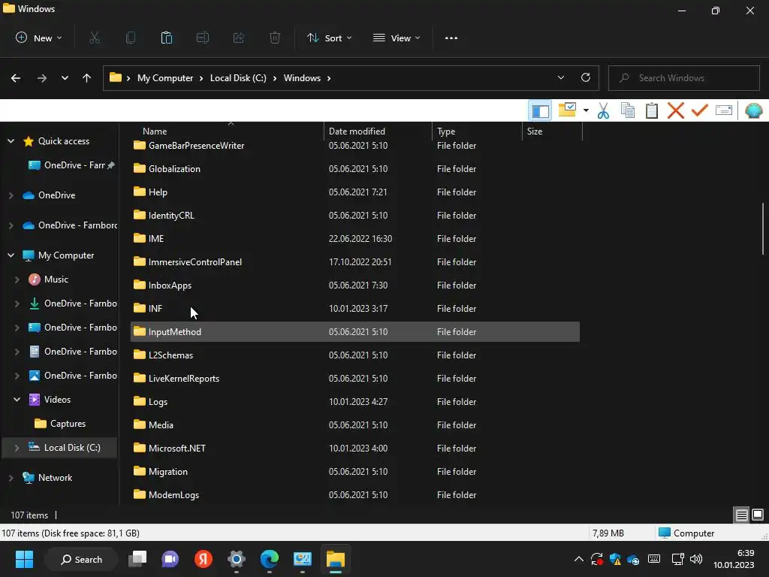Expand the OneDrive tree node

click(11, 195)
